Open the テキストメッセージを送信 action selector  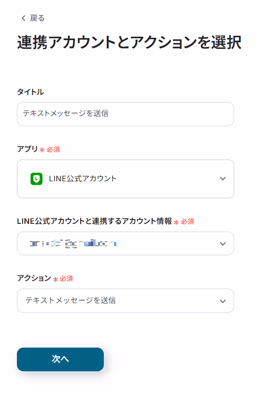(126, 301)
